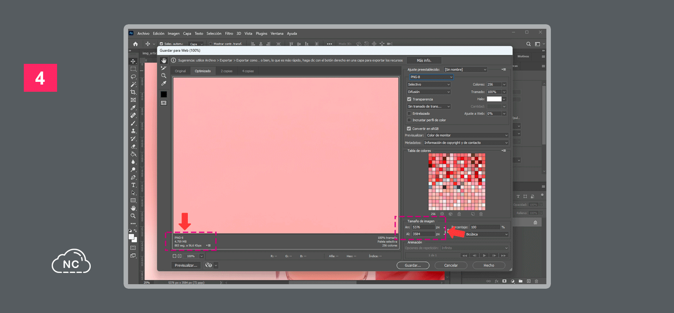The image size is (674, 313).
Task: Toggle Selec. autom. checkbox in options bar
Action: click(x=161, y=44)
